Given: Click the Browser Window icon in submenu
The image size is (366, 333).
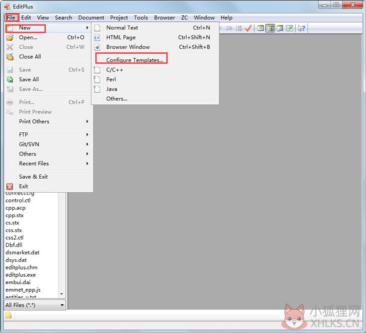Looking at the screenshot, I should click(x=98, y=47).
